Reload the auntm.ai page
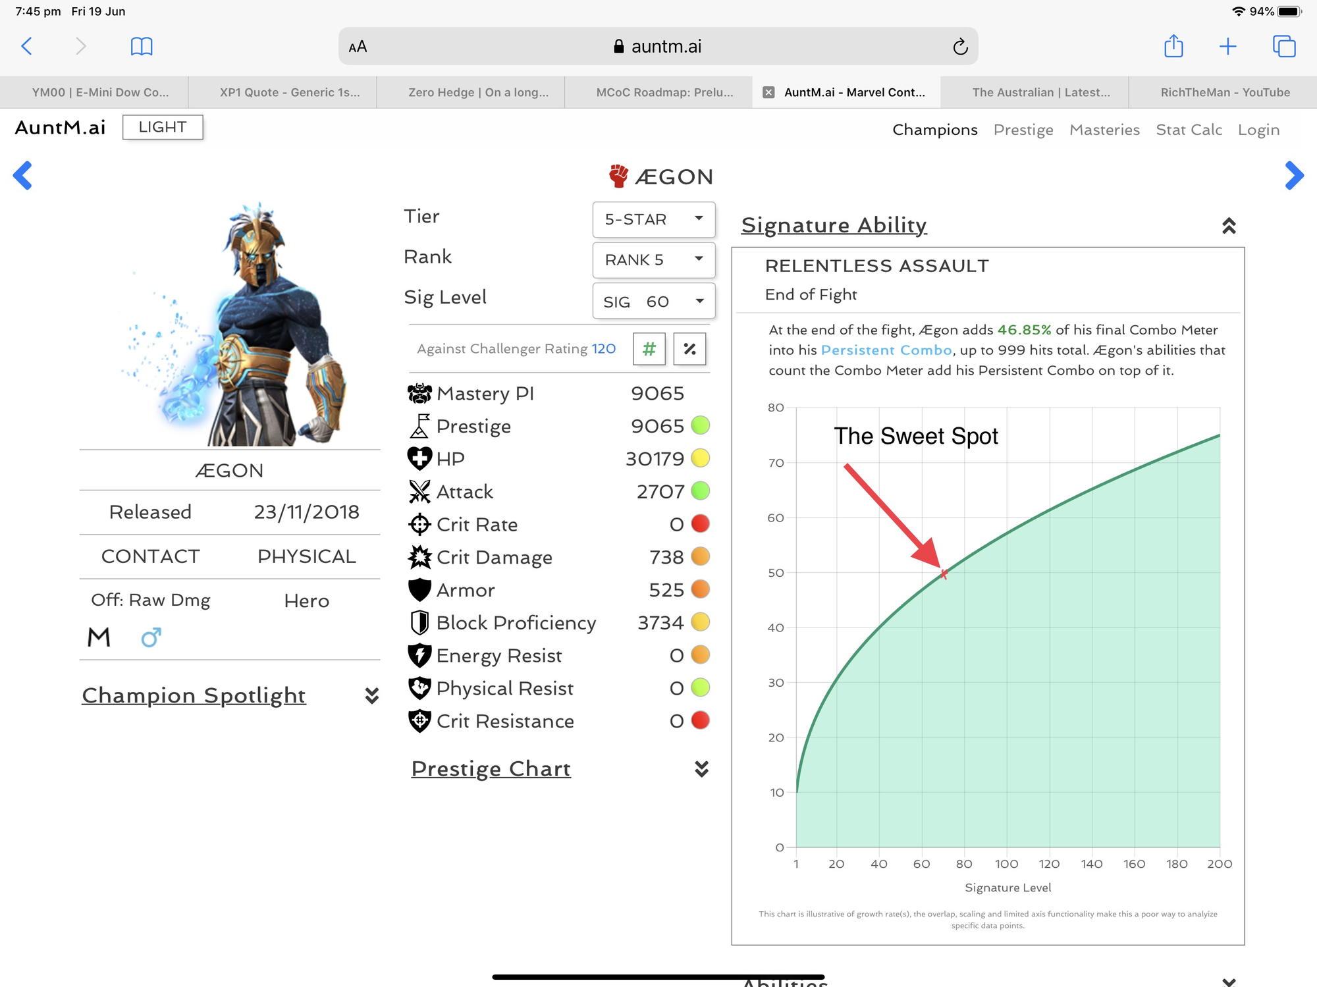1317x987 pixels. 960,47
